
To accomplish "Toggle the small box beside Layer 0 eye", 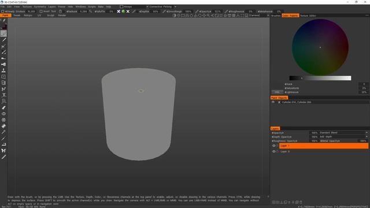I will (277, 151).
